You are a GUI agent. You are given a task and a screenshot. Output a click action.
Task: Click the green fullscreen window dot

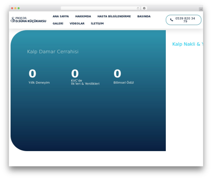pos(19,8)
